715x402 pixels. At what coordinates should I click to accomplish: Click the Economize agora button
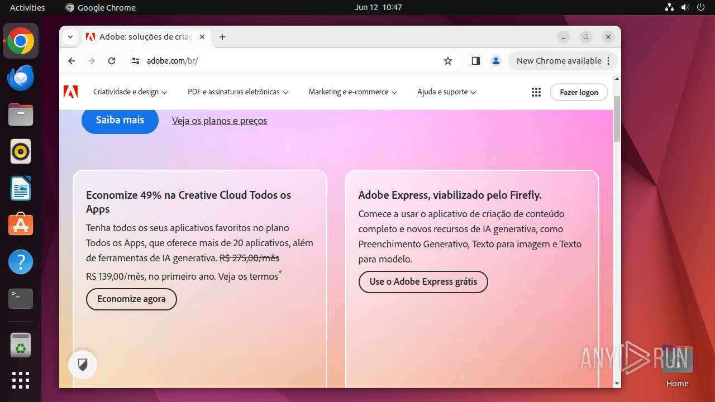tap(131, 299)
